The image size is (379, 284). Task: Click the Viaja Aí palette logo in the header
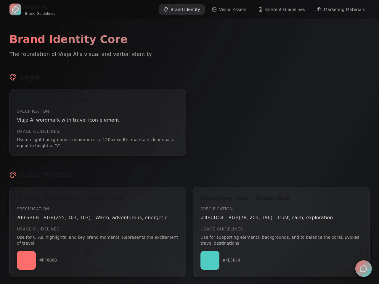click(15, 9)
